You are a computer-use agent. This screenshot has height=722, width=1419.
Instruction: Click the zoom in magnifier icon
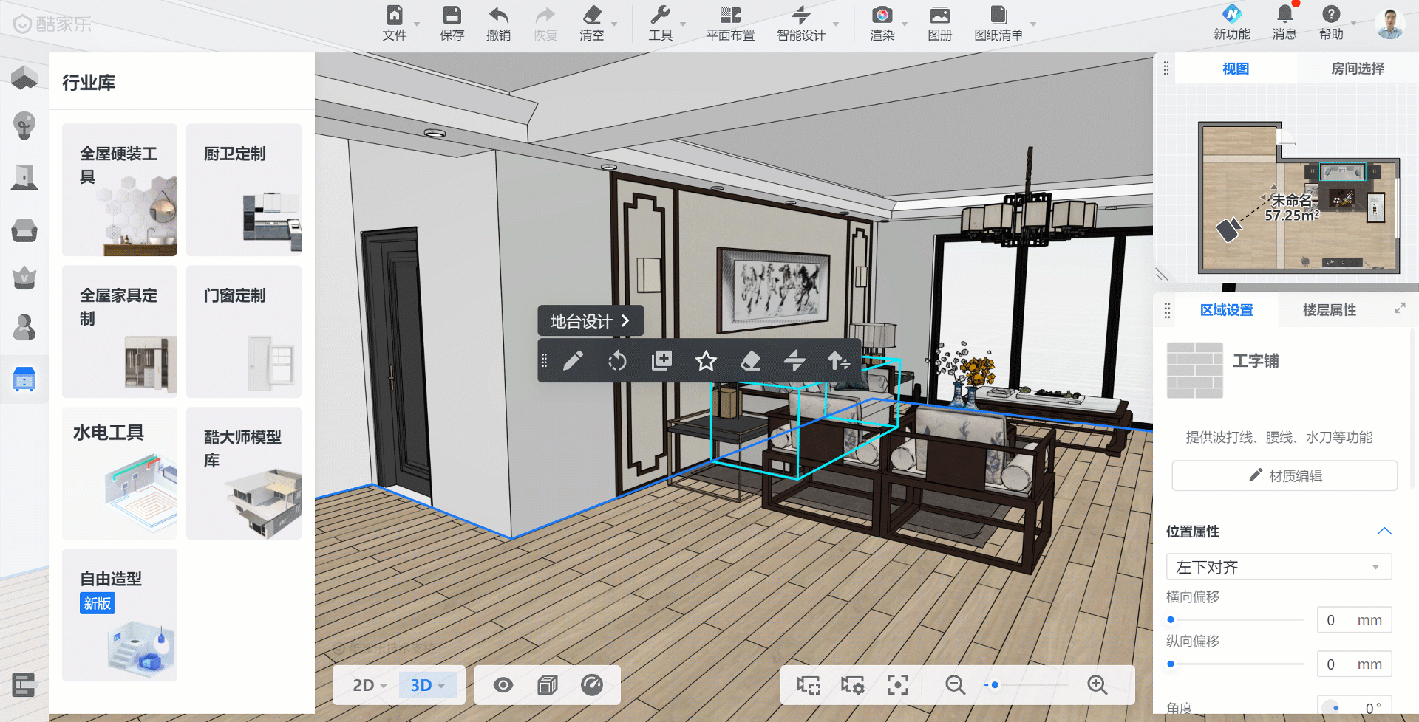coord(1097,685)
